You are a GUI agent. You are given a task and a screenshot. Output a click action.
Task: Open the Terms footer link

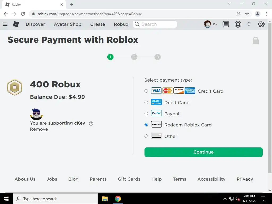[180, 179]
